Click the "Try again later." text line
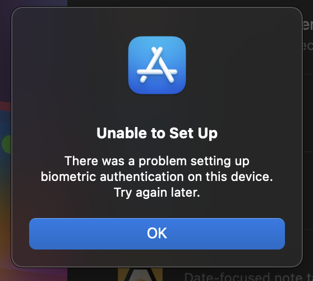Screen dimensions: 313x281 pos(157,193)
